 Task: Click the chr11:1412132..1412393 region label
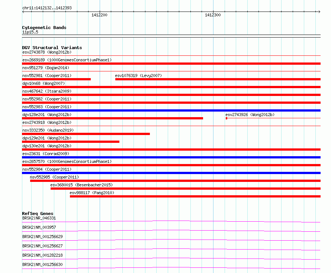click(x=47, y=8)
